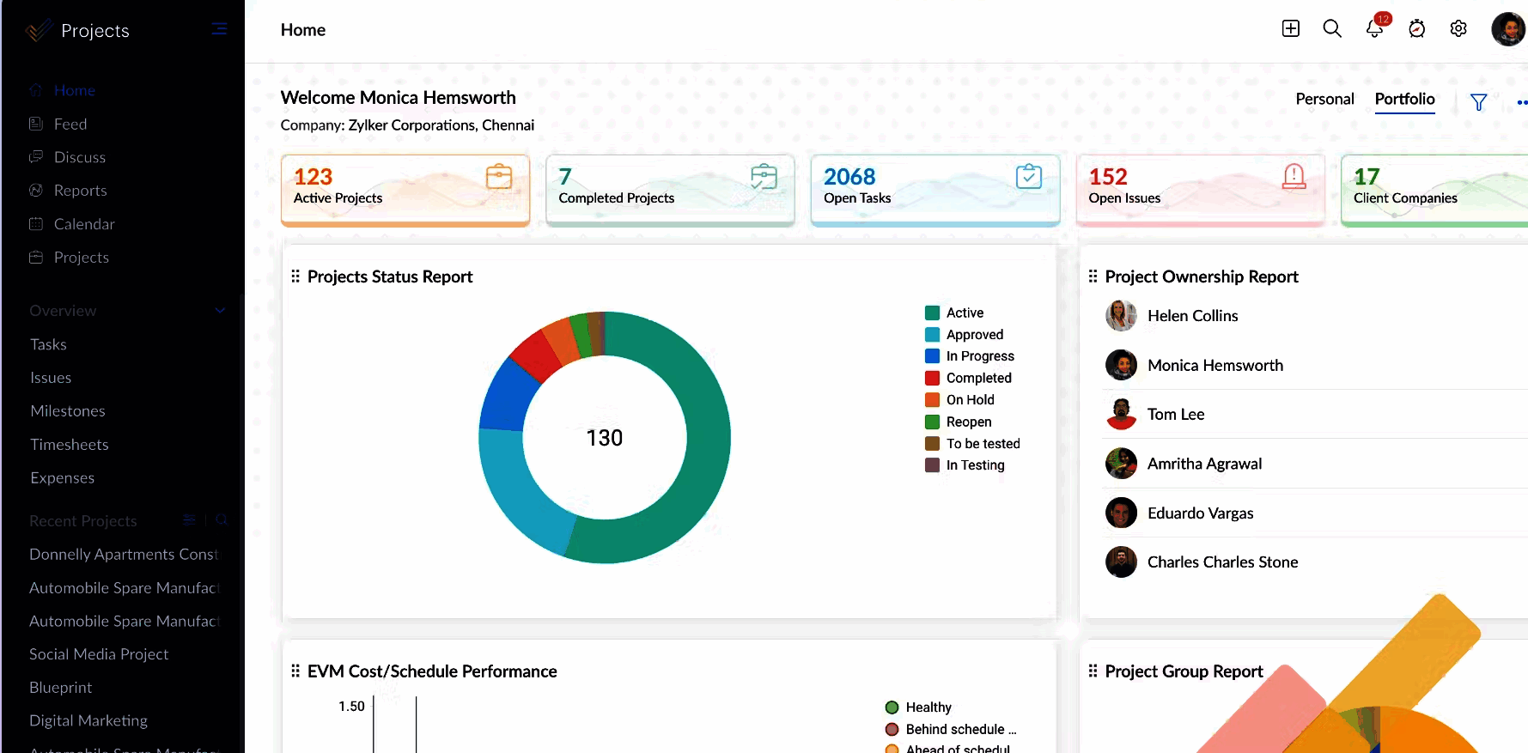Click Project Ownership Report drag handle
This screenshot has width=1528, height=753.
coord(1093,276)
